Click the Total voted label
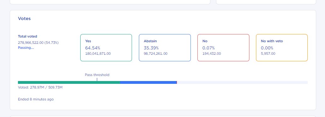Image resolution: width=325 pixels, height=117 pixels. tap(28, 37)
